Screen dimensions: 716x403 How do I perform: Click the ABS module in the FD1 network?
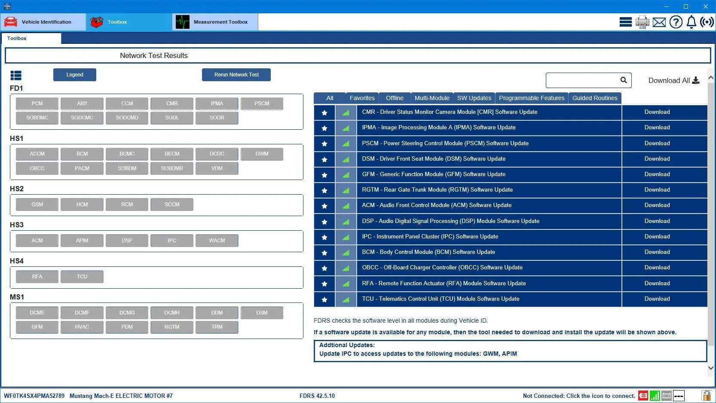[x=82, y=104]
